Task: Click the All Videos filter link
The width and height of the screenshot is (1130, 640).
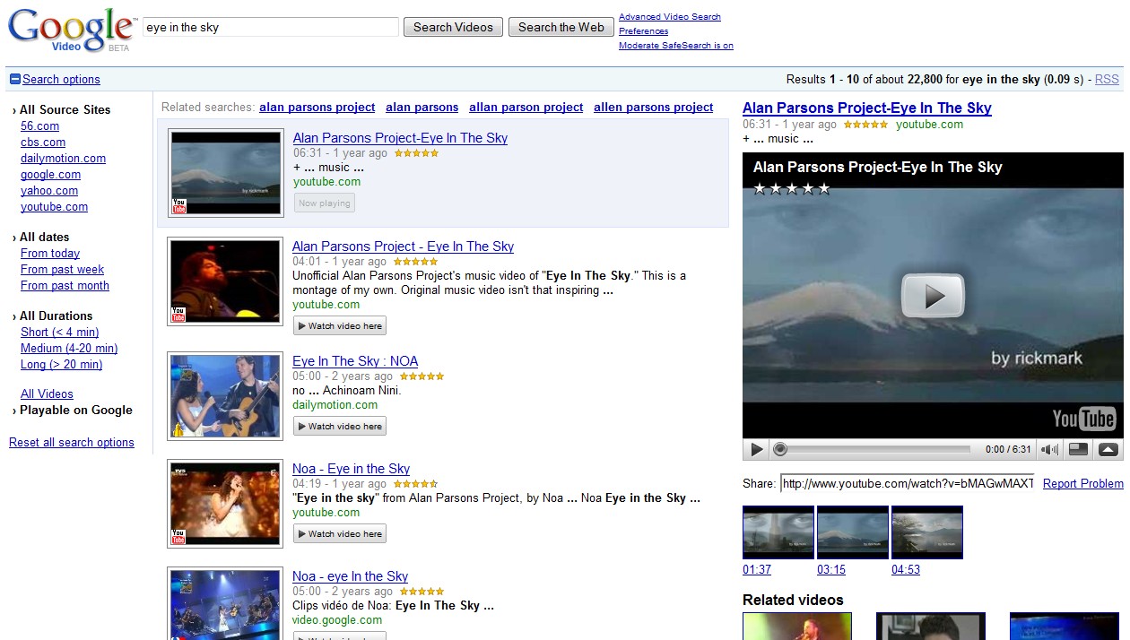Action: [47, 394]
